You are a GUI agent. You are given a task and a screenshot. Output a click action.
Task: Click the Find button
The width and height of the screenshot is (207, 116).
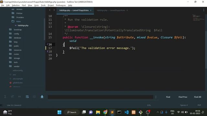click(168, 97)
